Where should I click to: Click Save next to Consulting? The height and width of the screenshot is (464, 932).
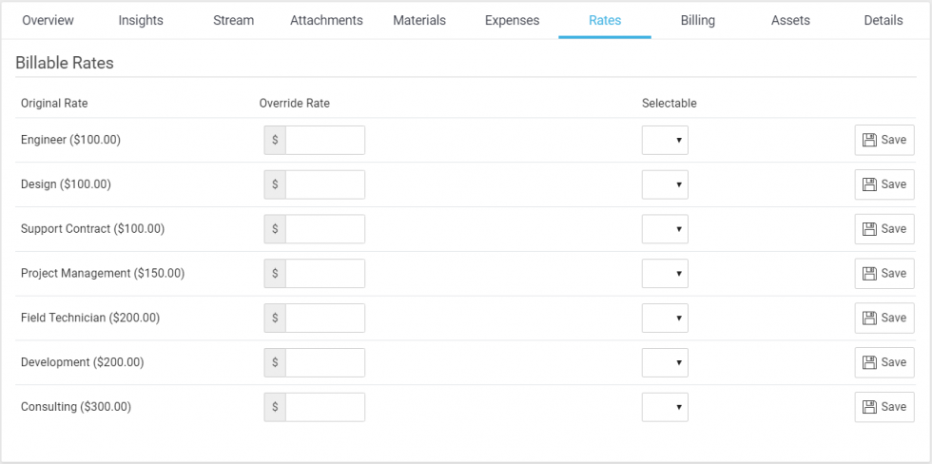pos(883,407)
